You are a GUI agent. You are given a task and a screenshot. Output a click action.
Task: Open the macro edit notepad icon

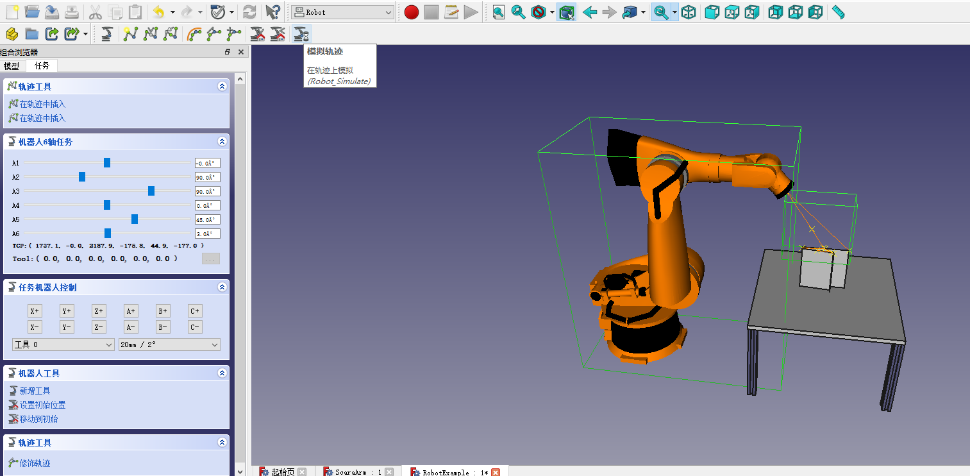pyautogui.click(x=451, y=12)
